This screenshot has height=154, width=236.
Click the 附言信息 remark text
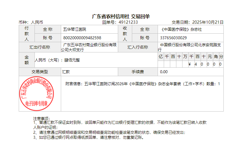142,84
